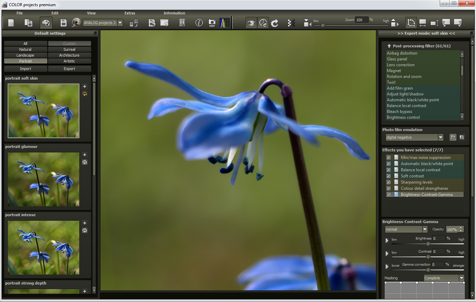Click the floppy disk save icon
This screenshot has width=476, height=302.
click(x=63, y=23)
